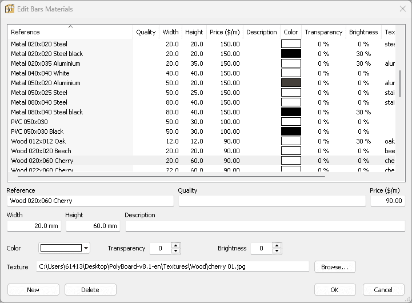Click the Quality column header
Image resolution: width=412 pixels, height=303 pixels.
click(x=146, y=32)
